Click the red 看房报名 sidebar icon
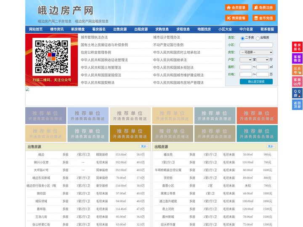Viewport: 303px width, 227px height. click(297, 47)
